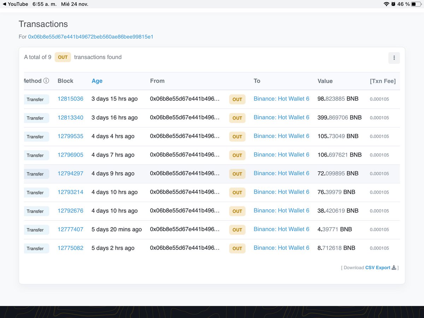This screenshot has width=424, height=318.
Task: Open Binance: Hot Wallet 6 for 105.73049 BNB
Action: coord(281,136)
